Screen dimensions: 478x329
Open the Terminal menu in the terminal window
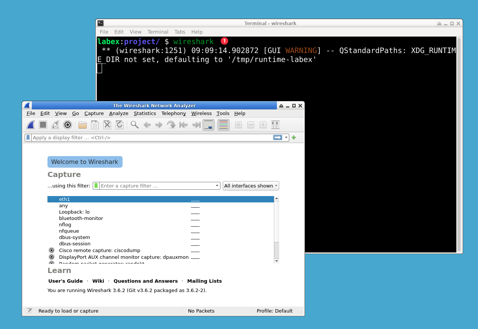pyautogui.click(x=158, y=32)
